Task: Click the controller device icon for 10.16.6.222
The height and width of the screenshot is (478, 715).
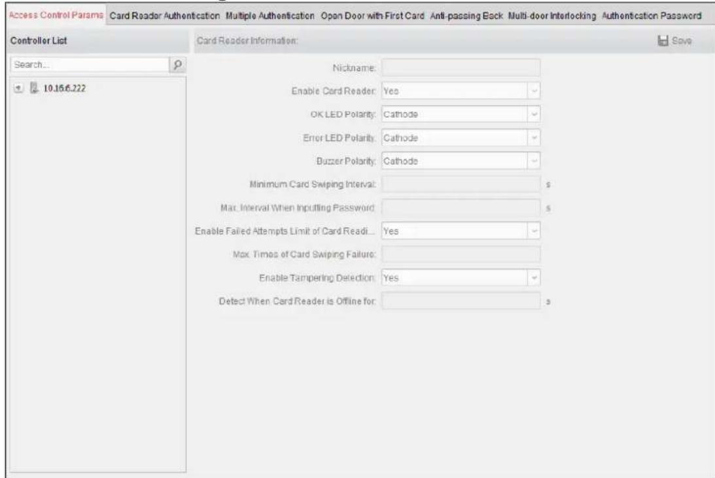Action: (x=34, y=88)
